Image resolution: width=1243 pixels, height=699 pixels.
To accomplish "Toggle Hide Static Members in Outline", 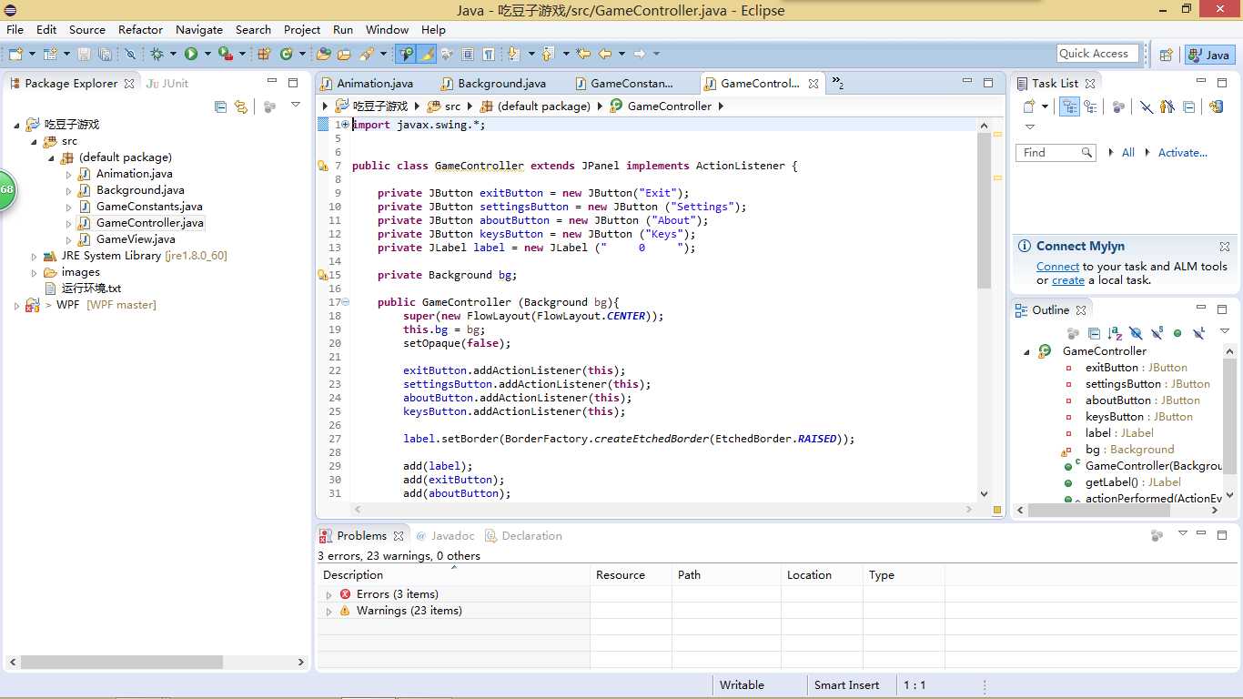I will click(x=1157, y=333).
